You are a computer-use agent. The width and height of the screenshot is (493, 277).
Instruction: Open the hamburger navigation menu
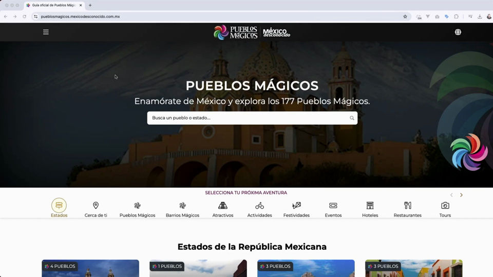click(46, 32)
